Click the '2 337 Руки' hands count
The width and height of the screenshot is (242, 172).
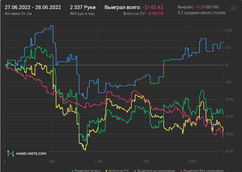(83, 7)
